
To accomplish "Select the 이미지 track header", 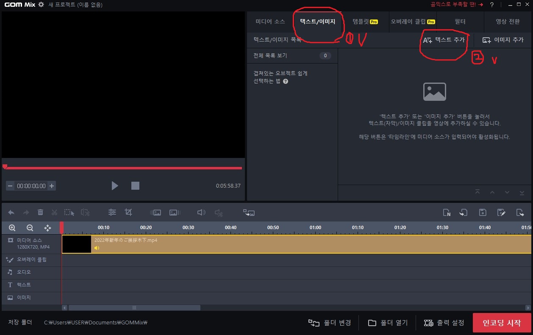I will point(31,297).
